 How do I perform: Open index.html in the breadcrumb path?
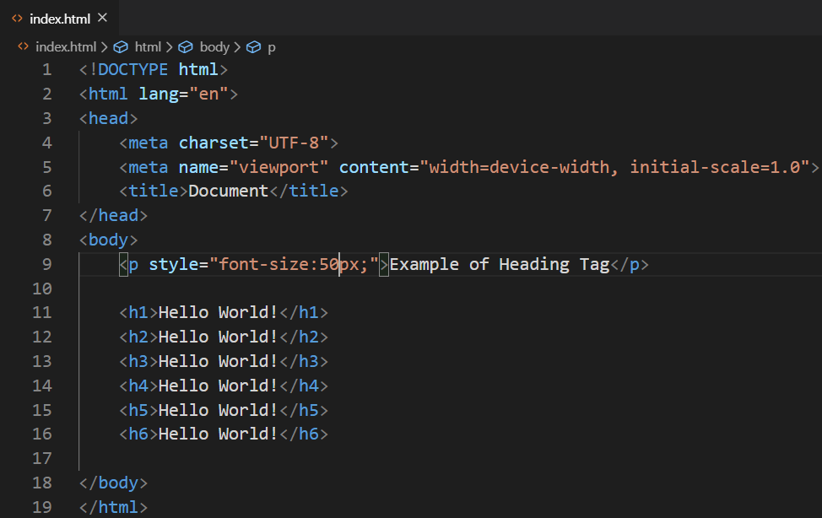point(66,47)
